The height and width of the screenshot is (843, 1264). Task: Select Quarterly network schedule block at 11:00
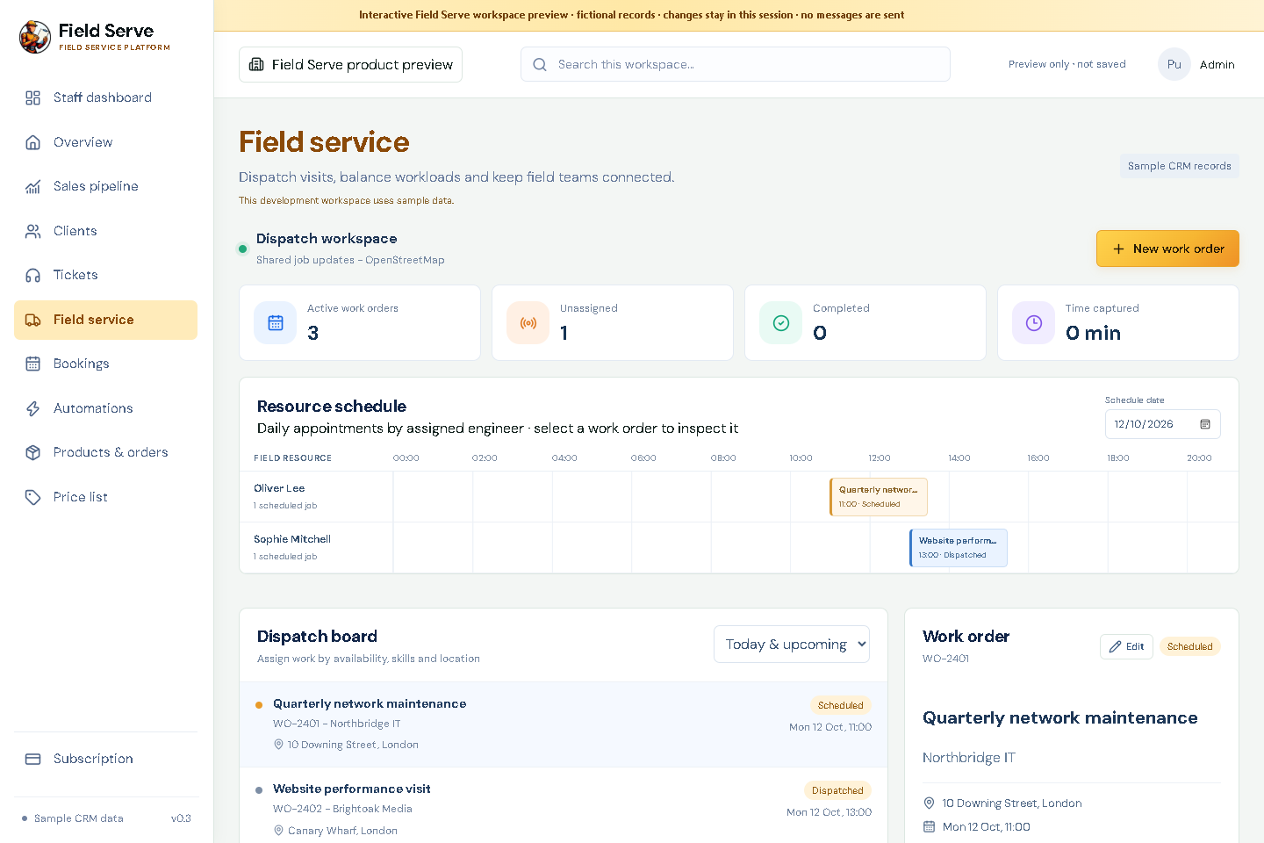879,497
